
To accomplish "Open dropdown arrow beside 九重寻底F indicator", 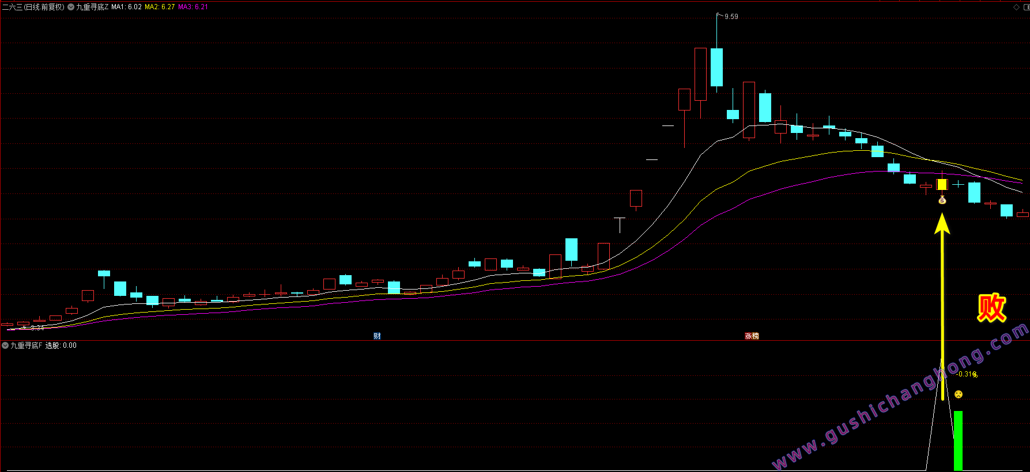I will (5, 345).
